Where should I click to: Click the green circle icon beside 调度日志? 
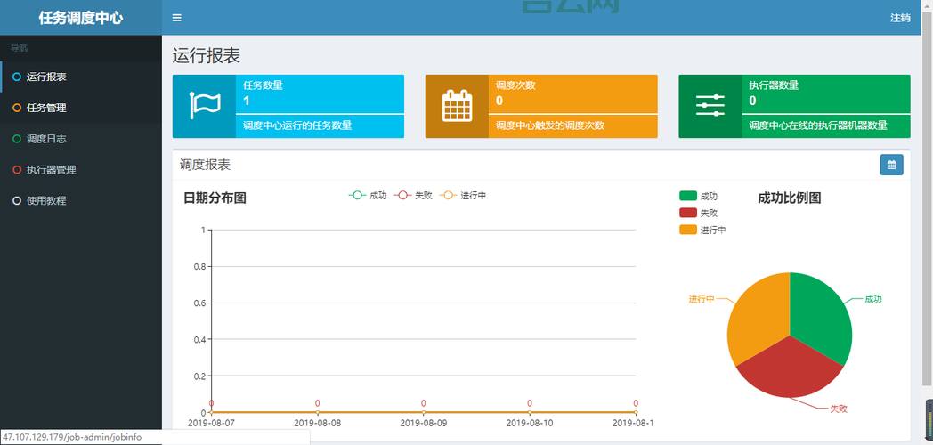pos(17,139)
